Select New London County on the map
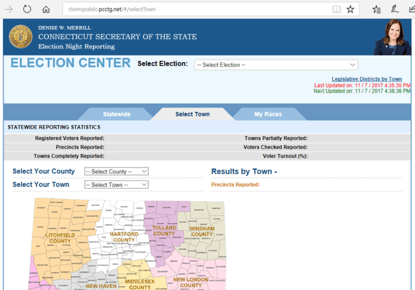Screen dimensions: 415x290 (191, 282)
